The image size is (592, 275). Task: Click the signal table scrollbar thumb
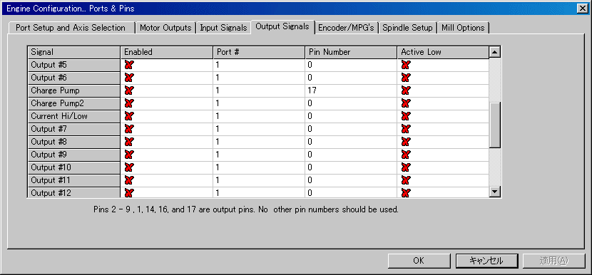[x=494, y=125]
